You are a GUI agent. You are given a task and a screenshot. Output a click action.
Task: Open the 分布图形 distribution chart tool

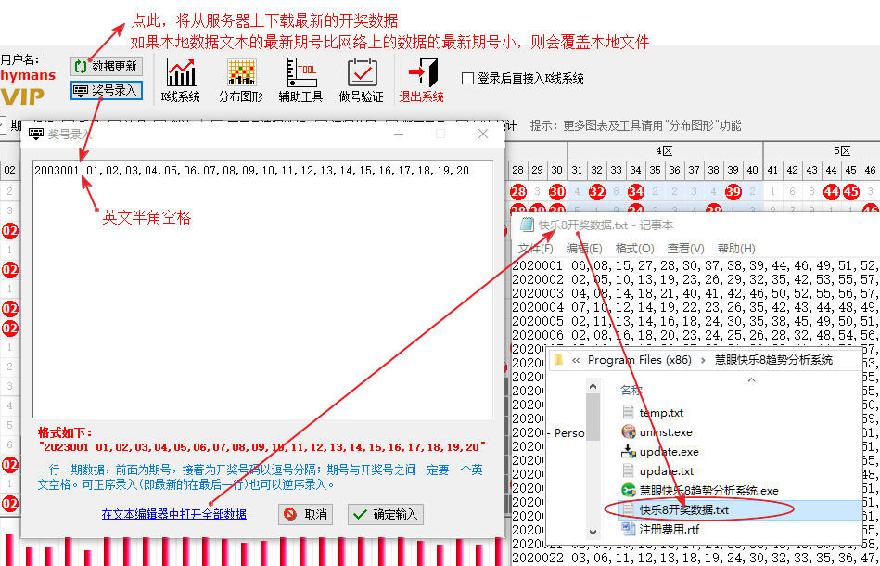point(241,80)
